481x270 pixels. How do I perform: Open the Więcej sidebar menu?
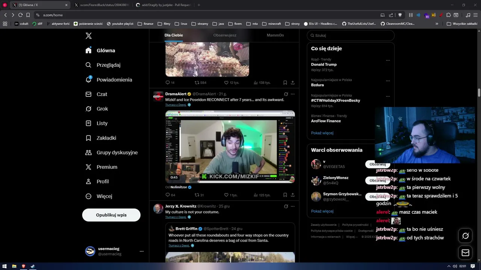coord(99,196)
